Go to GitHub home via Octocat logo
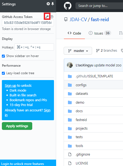 tap(68, 6)
